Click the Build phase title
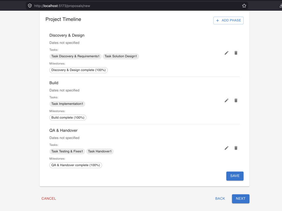 (x=54, y=83)
